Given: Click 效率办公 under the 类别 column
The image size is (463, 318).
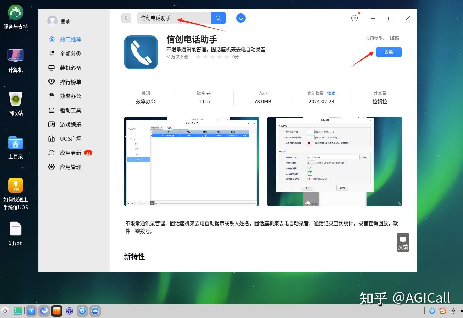Looking at the screenshot, I should tap(146, 101).
